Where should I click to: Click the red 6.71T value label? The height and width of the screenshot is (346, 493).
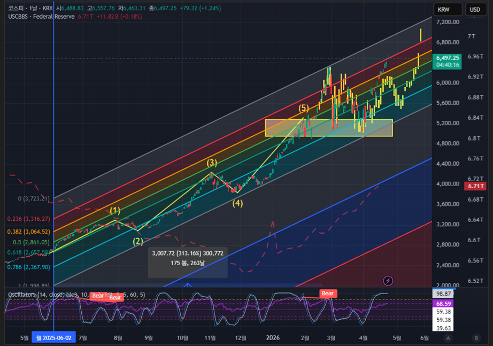pos(476,186)
